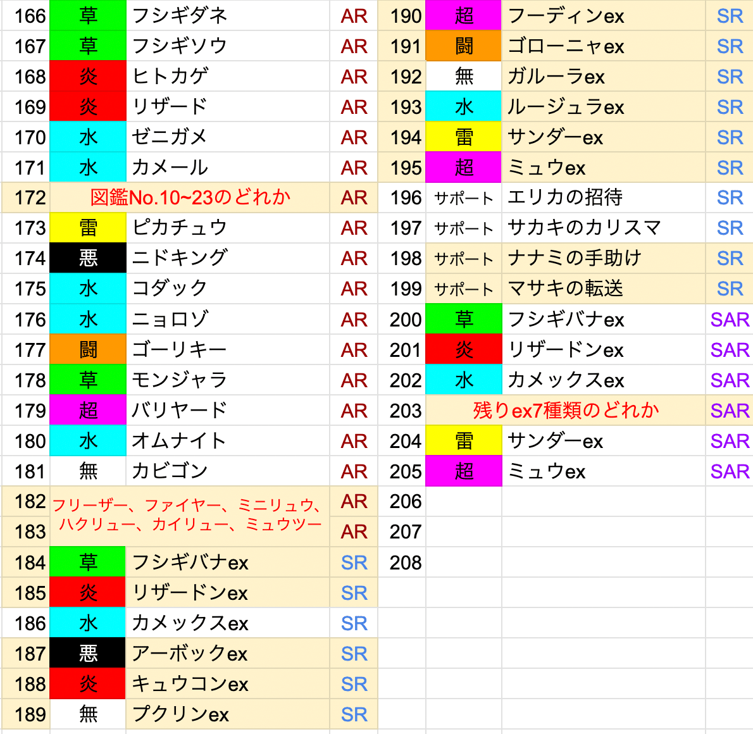Select the SR rarity cell in row 184
Viewport: 753px width, 734px height.
tap(354, 563)
